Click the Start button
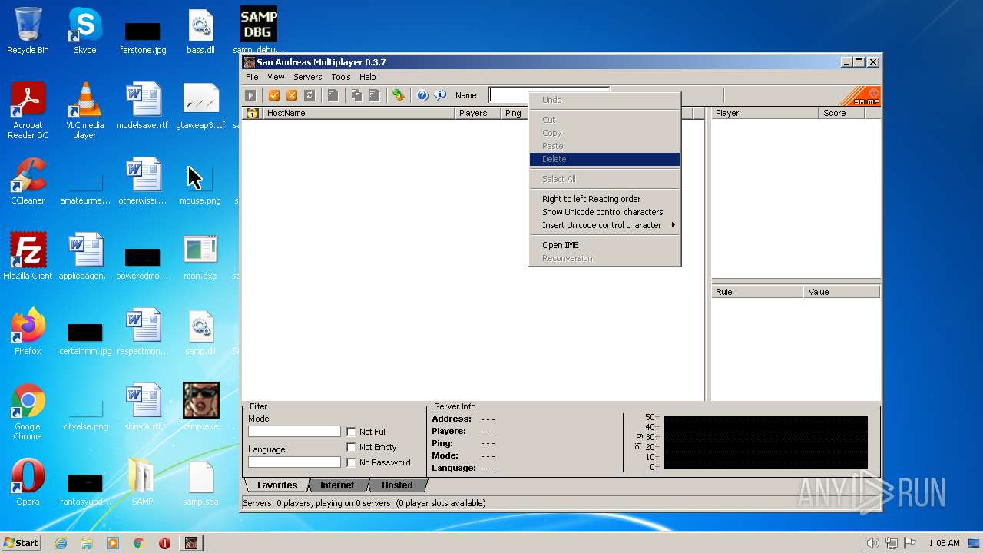 pyautogui.click(x=22, y=543)
